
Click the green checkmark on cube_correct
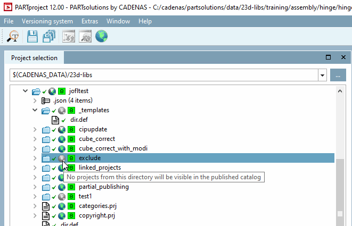tap(54, 140)
